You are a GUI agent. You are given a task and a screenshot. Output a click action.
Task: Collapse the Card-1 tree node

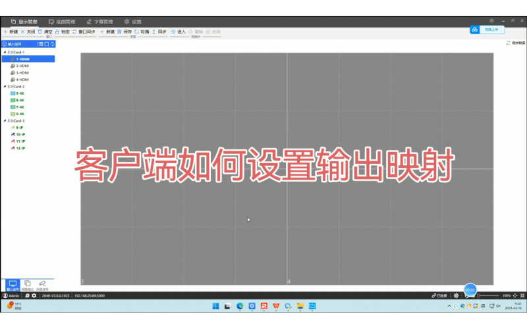pyautogui.click(x=5, y=52)
